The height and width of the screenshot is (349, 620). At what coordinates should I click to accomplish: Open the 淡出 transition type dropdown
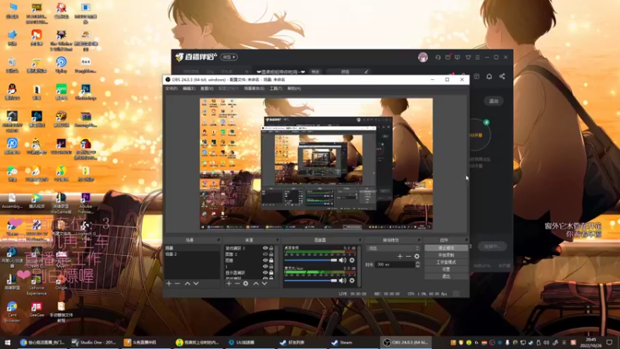[x=393, y=248]
